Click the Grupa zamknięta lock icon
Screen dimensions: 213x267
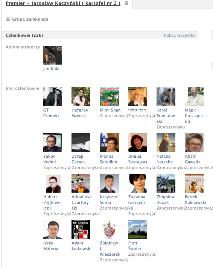8,19
